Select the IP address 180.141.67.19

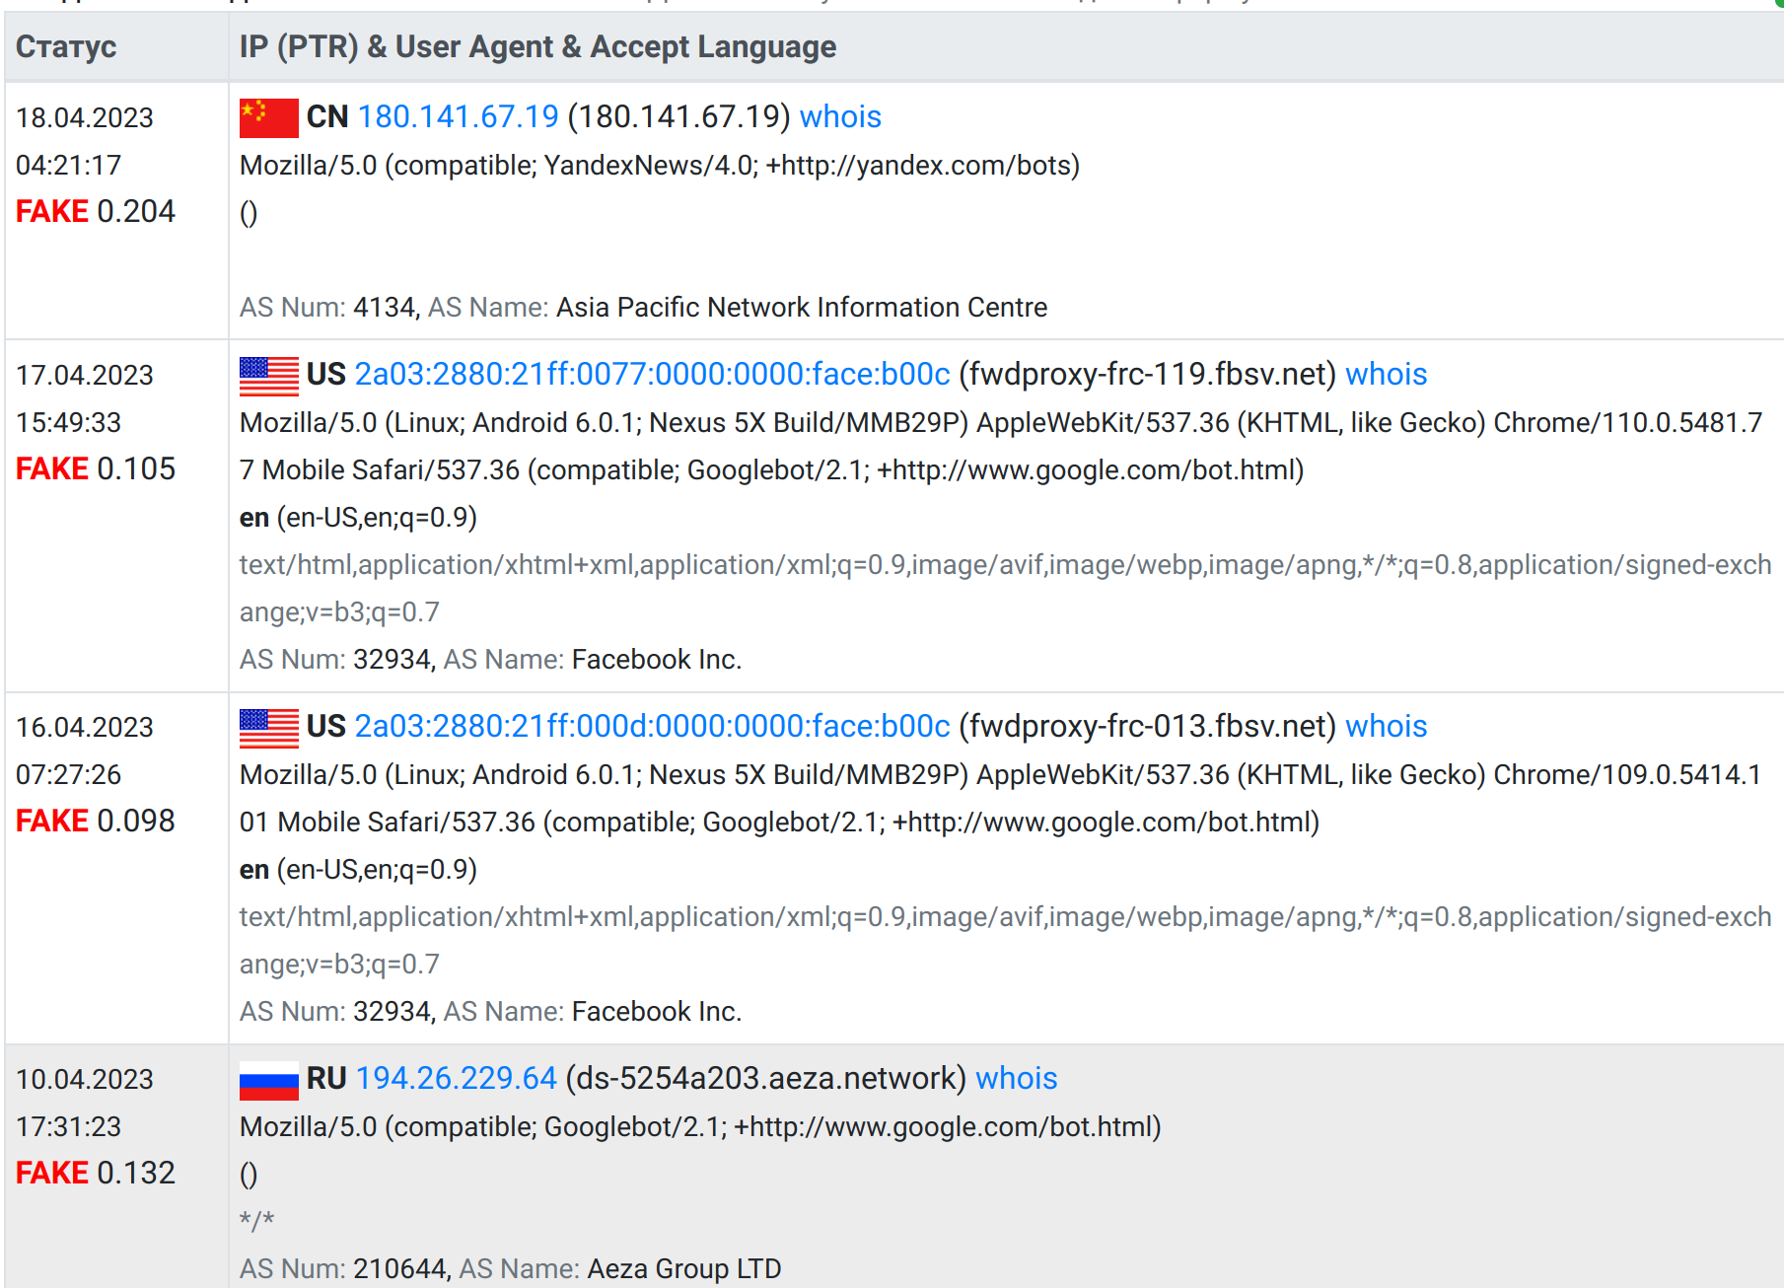point(457,116)
